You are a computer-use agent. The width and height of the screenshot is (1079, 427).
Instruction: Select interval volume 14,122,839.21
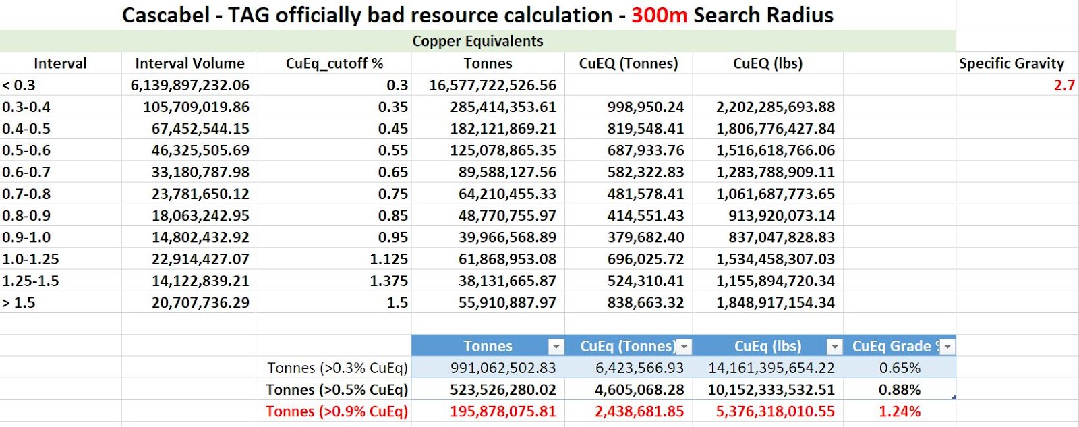[x=189, y=280]
